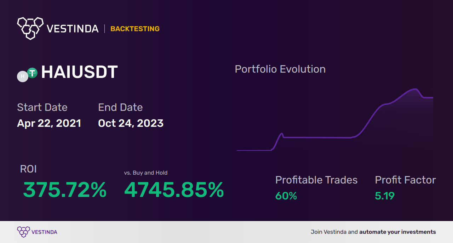Click the green Tether coin icon

click(32, 73)
